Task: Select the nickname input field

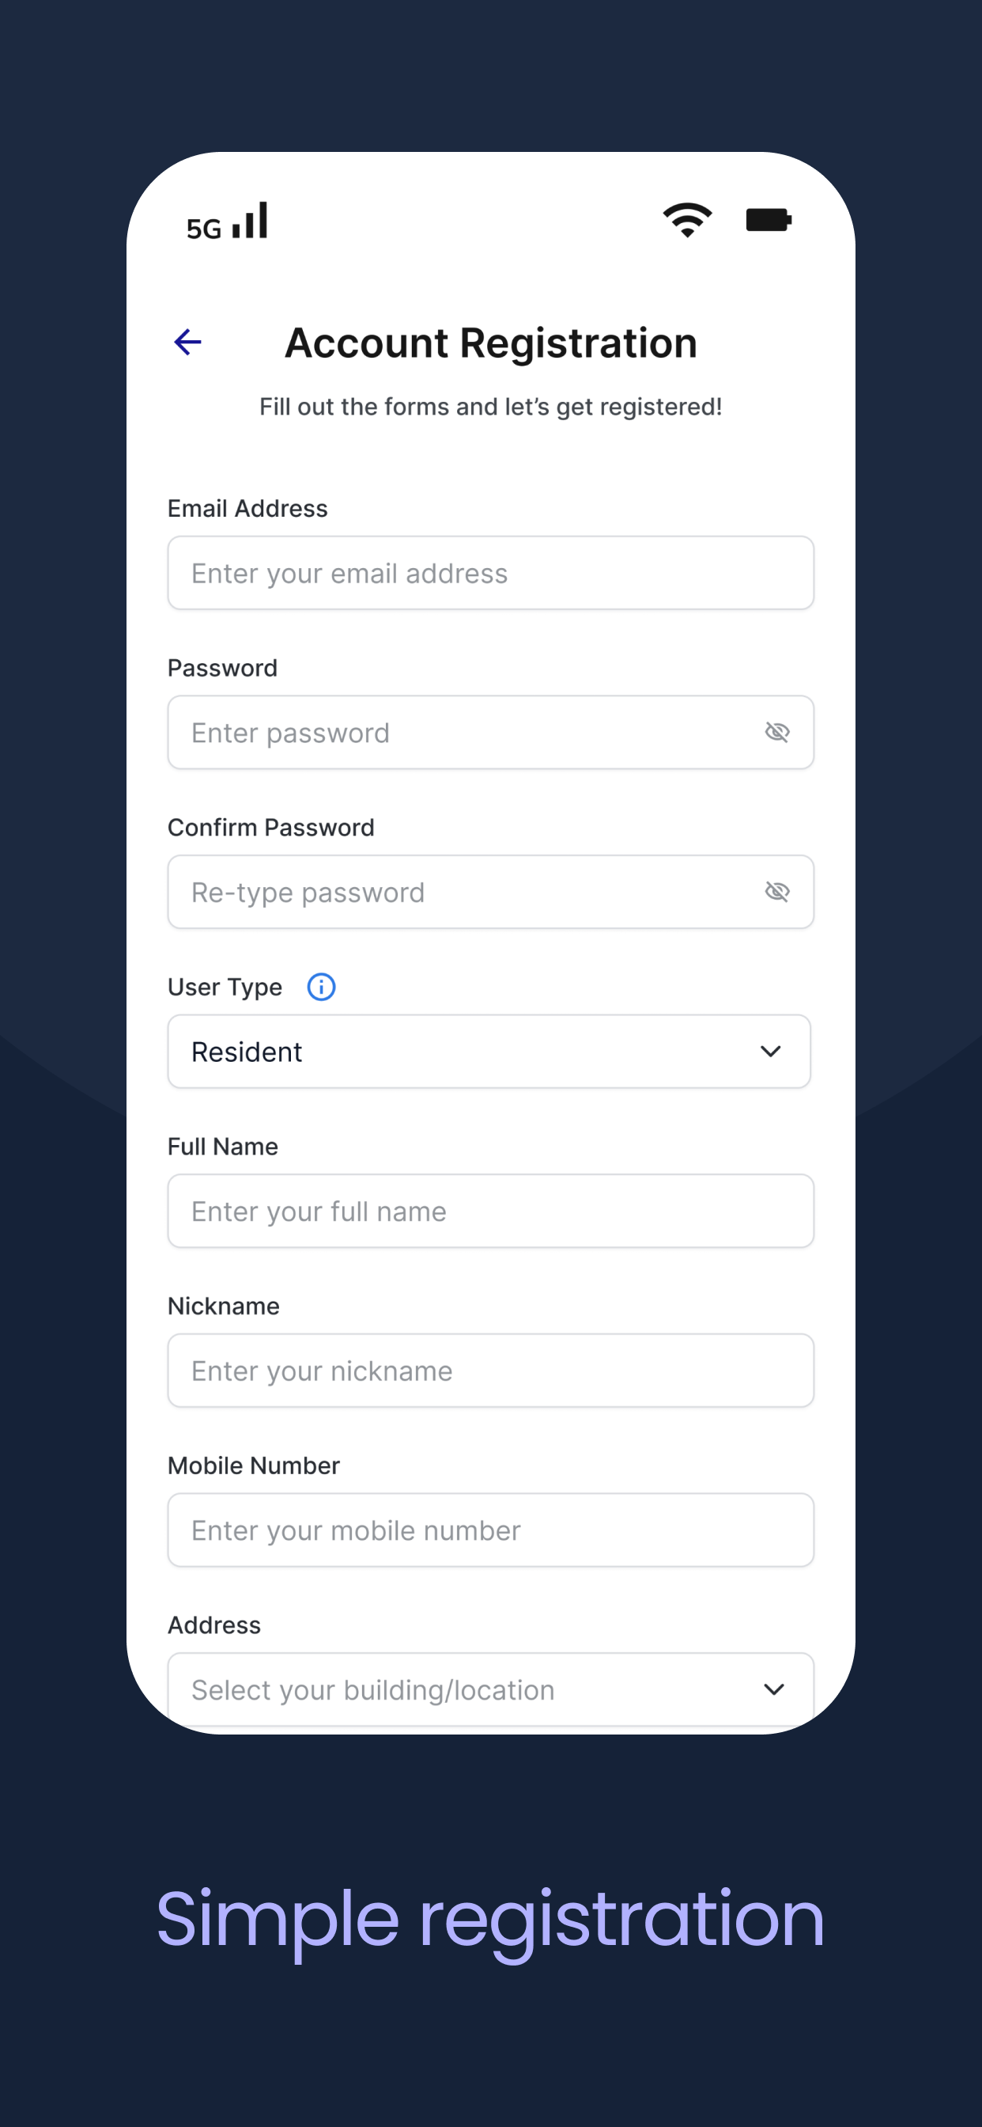Action: click(x=491, y=1371)
